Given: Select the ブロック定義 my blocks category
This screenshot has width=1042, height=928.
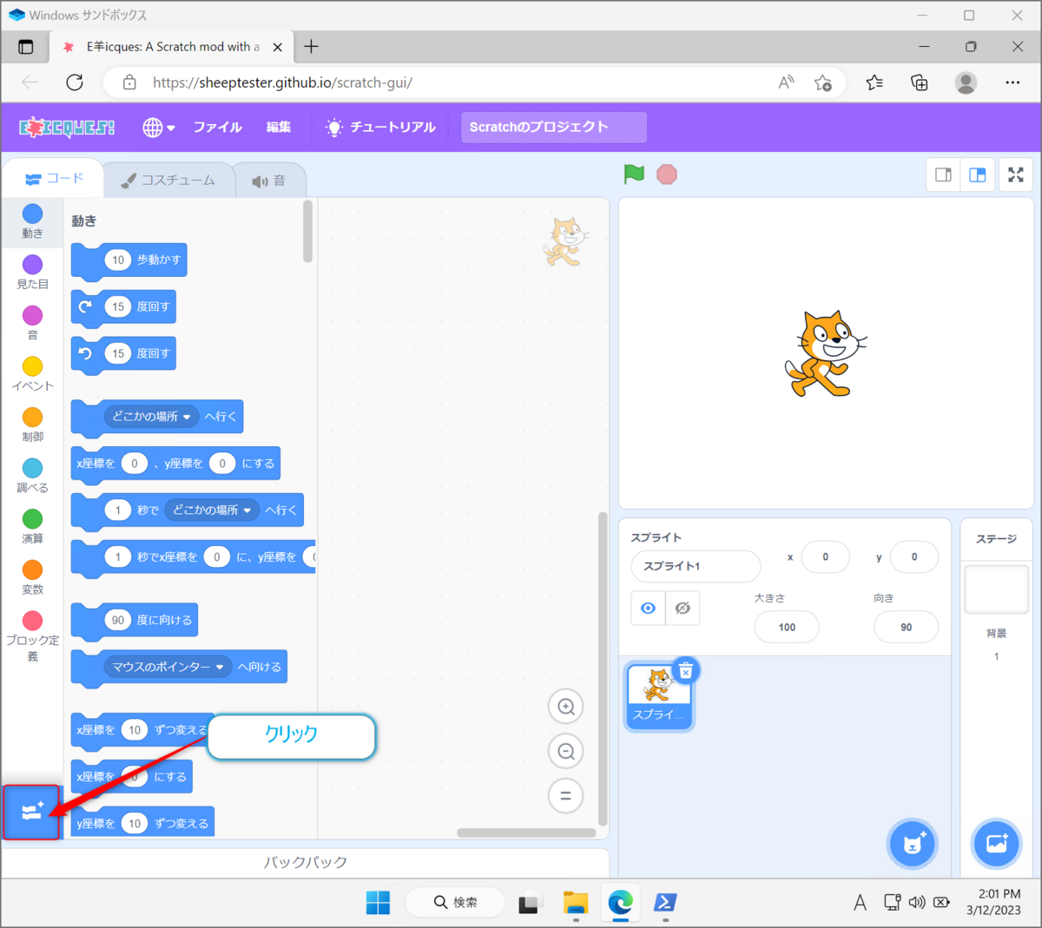Looking at the screenshot, I should [32, 636].
